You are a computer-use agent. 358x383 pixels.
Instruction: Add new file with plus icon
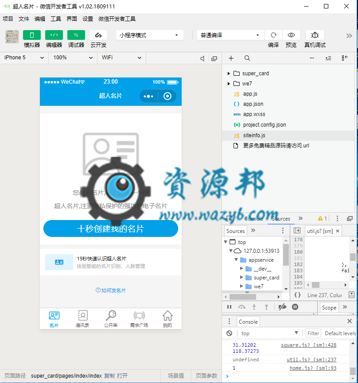click(x=231, y=58)
